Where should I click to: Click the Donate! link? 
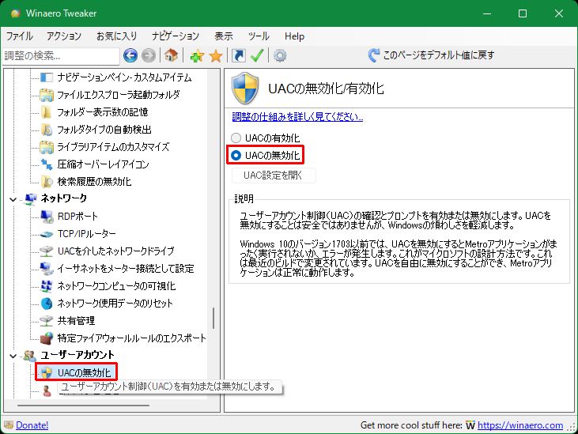point(32,425)
